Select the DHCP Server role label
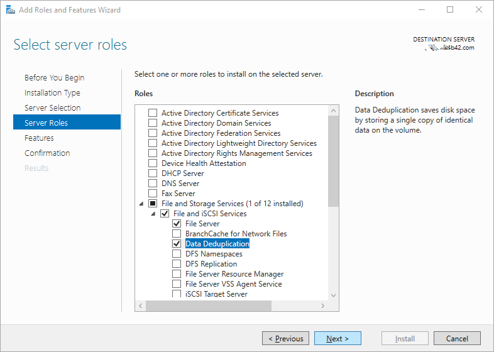Image resolution: width=494 pixels, height=352 pixels. [183, 173]
